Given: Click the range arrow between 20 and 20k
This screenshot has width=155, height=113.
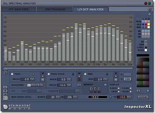Looking at the screenshot, I should tap(62, 97).
